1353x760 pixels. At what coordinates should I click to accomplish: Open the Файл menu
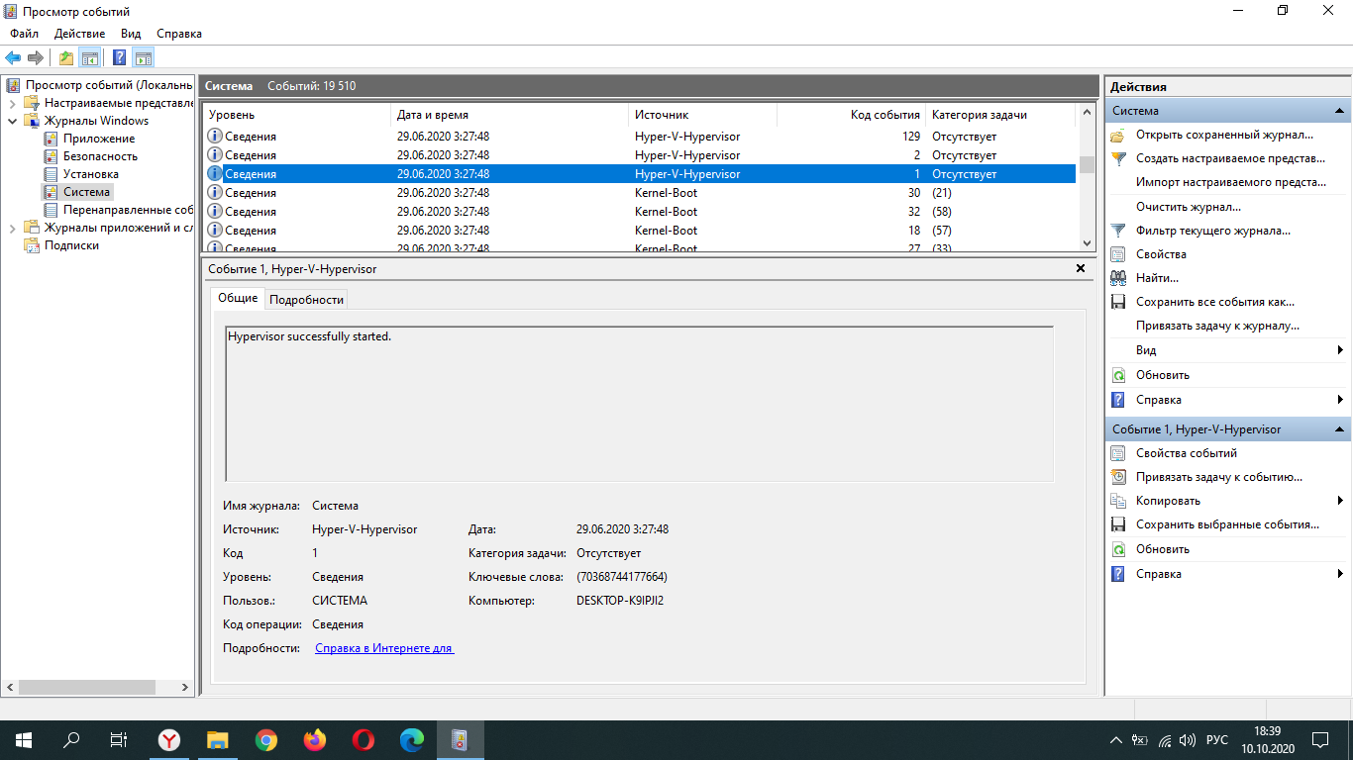point(24,34)
